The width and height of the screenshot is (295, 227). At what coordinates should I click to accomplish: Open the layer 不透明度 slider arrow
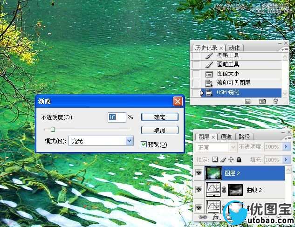tap(287, 147)
